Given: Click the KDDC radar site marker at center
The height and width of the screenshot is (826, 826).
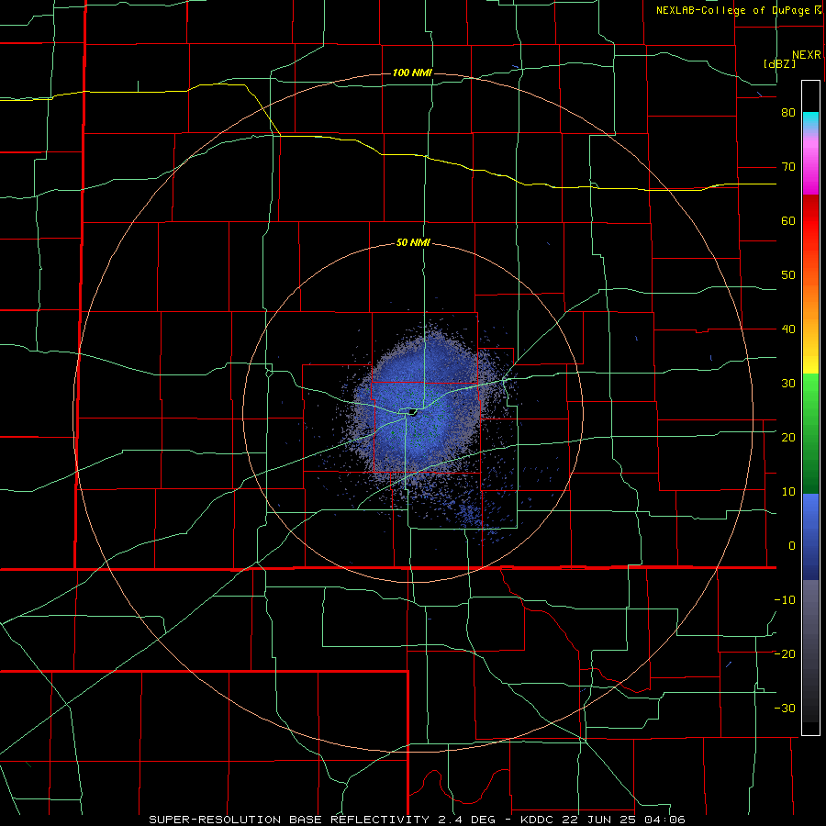Looking at the screenshot, I should pos(413,412).
